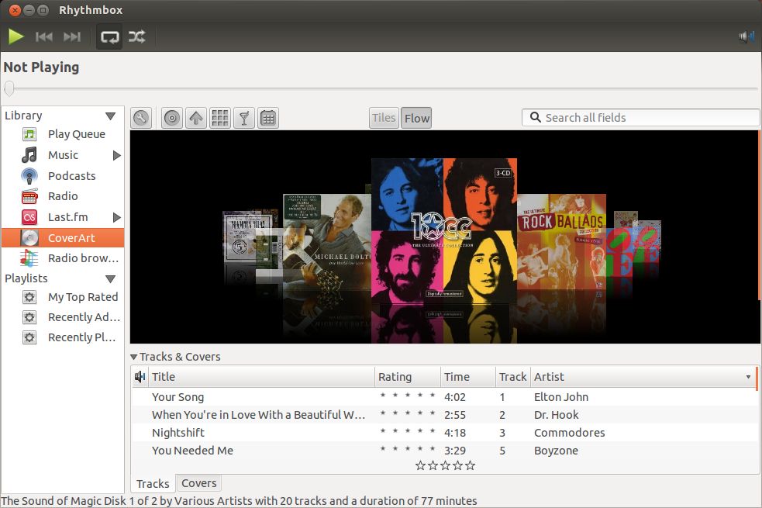Click the speaker playing-status column header
The height and width of the screenshot is (508, 762).
[x=140, y=377]
